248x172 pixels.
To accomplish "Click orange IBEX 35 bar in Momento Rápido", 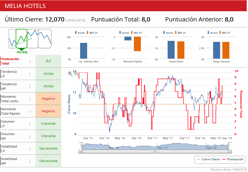I will coord(137,44).
